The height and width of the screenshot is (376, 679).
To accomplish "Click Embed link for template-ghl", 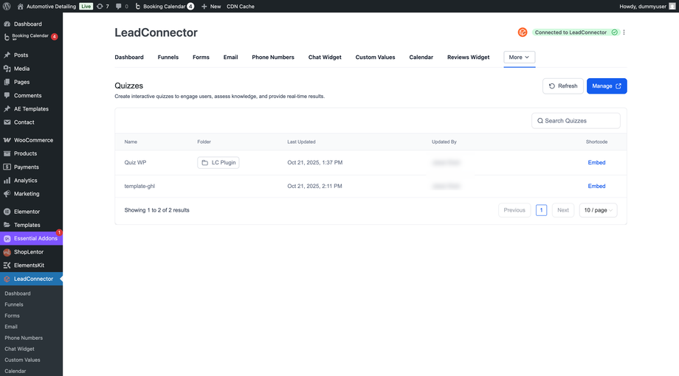I will click(x=596, y=187).
